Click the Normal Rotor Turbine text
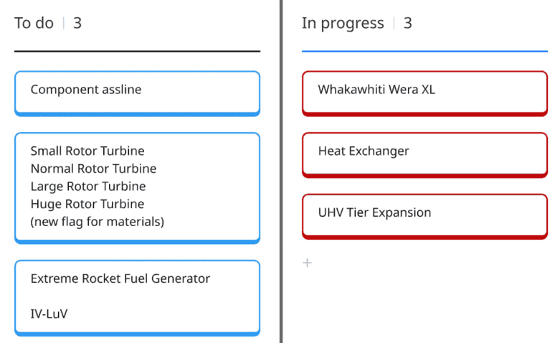This screenshot has height=343, width=560. (x=93, y=169)
